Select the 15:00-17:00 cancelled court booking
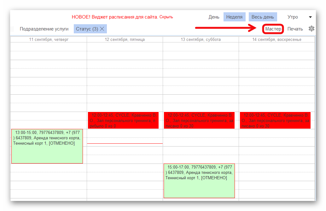Viewport: 326px width, 211px height. 199,181
